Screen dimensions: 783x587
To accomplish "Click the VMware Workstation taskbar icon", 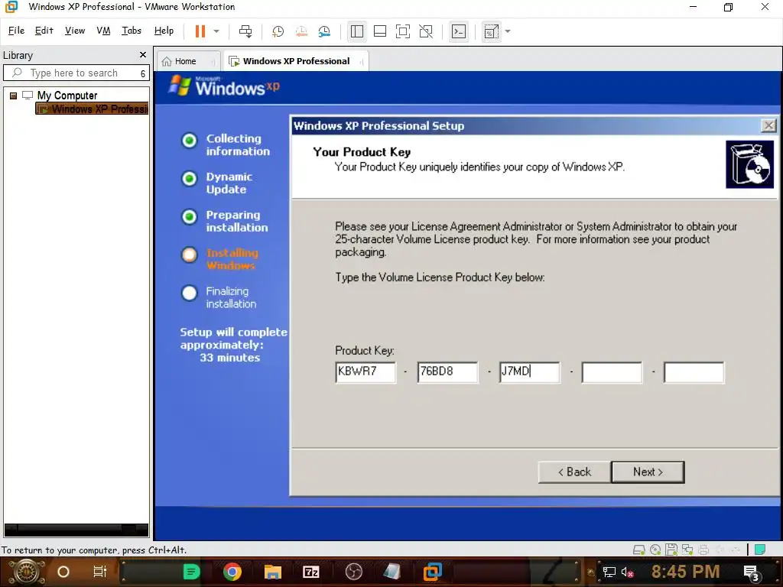I will (433, 572).
